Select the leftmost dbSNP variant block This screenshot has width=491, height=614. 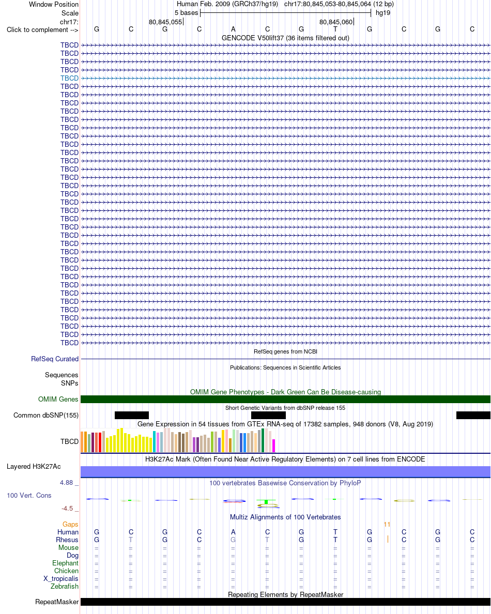pos(132,415)
